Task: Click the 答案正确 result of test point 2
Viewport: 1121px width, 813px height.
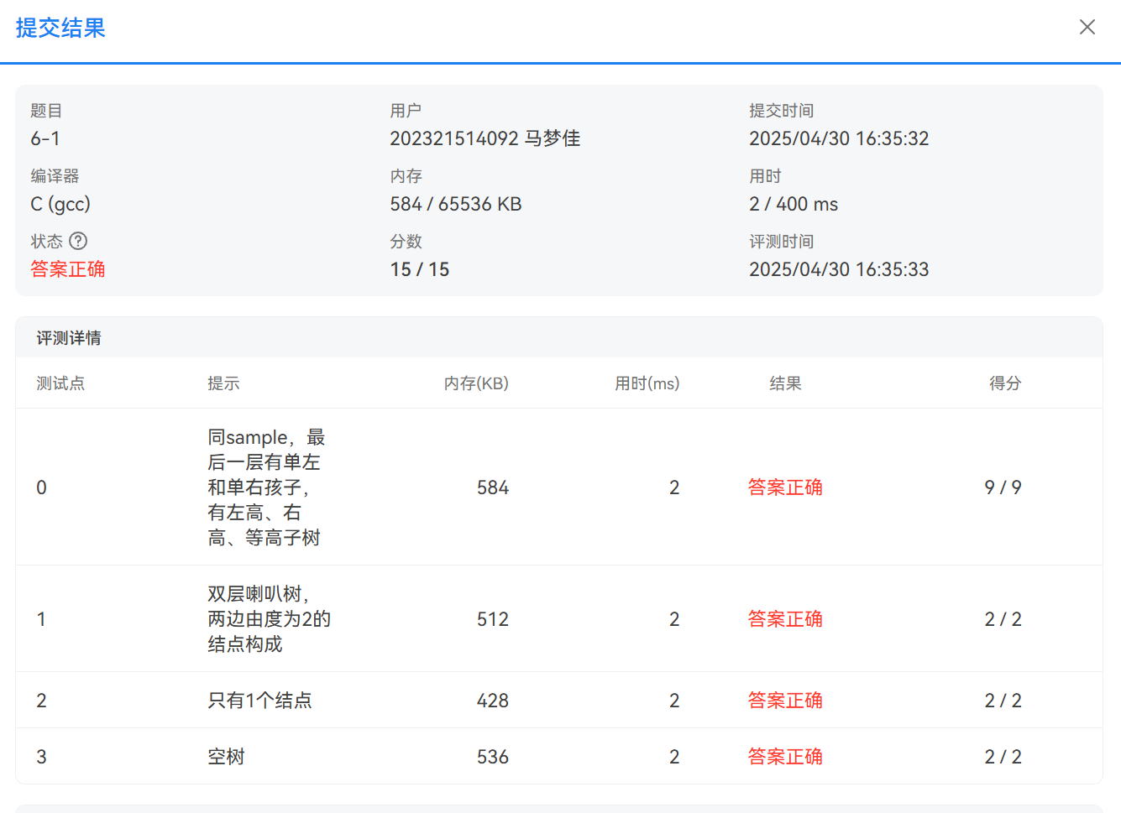Action: click(x=784, y=700)
